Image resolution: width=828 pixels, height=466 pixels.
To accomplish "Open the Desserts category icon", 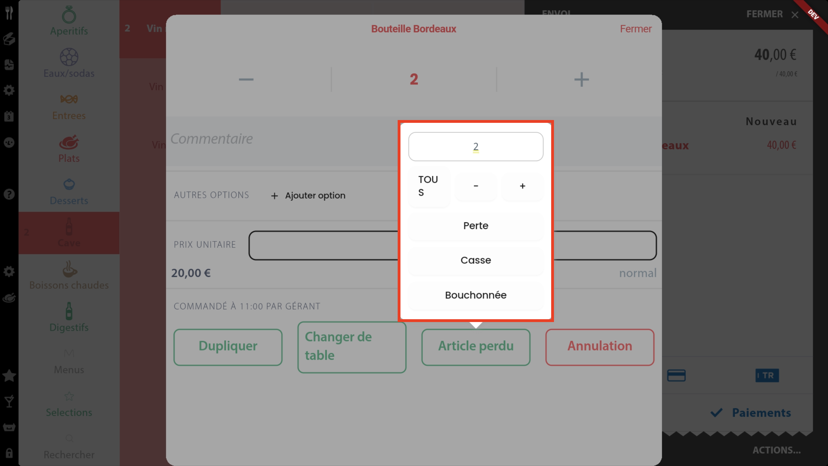I will coord(69,184).
